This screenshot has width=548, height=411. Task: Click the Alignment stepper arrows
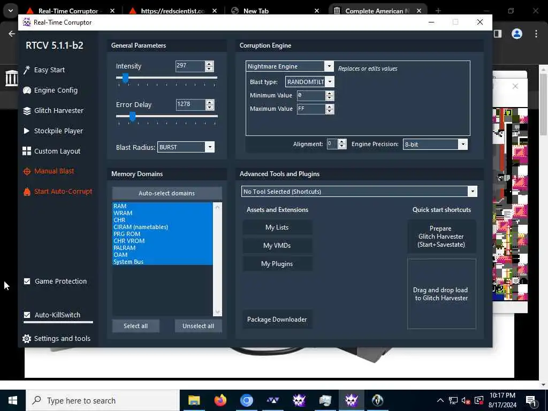pos(342,143)
